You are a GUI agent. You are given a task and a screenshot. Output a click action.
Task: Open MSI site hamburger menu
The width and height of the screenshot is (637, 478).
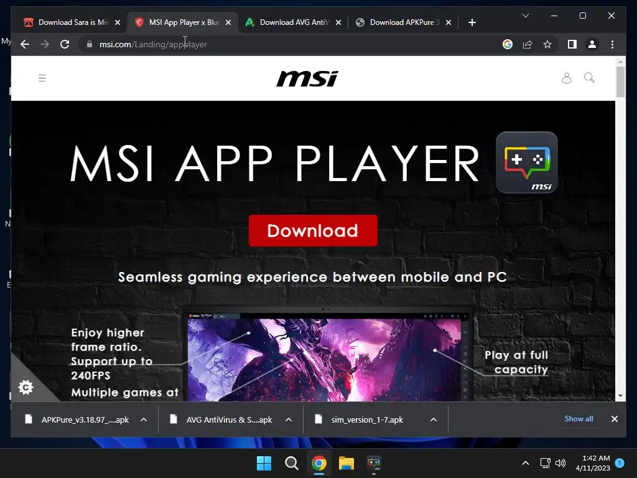click(42, 78)
